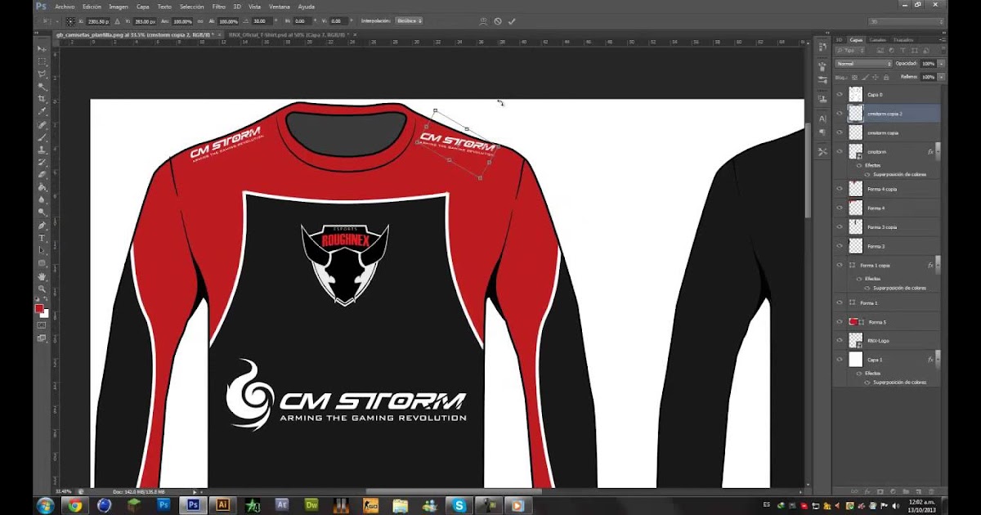Select the Dodge tool
This screenshot has width=981, height=515.
[43, 213]
